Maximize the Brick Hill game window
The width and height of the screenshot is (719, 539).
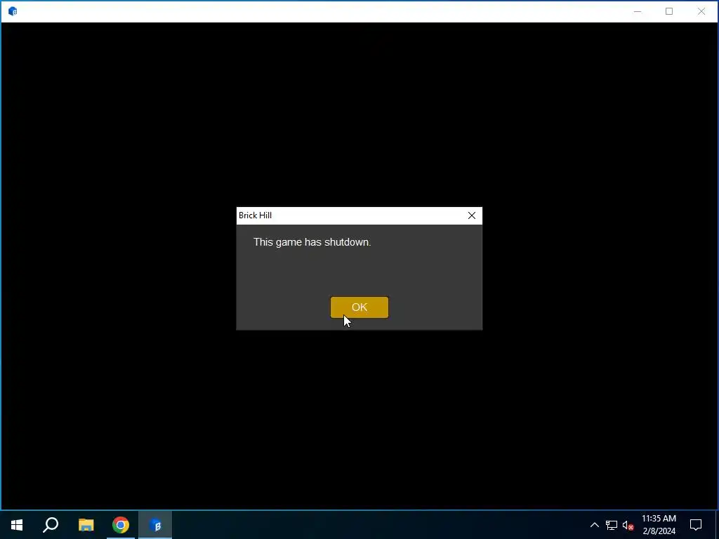[x=669, y=11]
